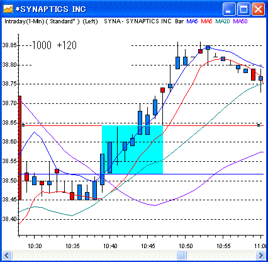Click the red horizontal line left handle

tap(23, 125)
